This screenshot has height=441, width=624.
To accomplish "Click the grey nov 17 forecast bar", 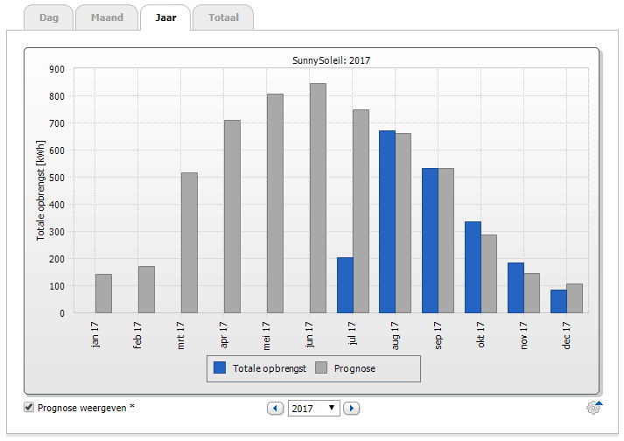I will 532,293.
